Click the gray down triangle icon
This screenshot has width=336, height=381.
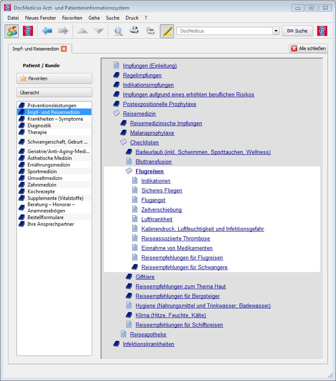99,31
